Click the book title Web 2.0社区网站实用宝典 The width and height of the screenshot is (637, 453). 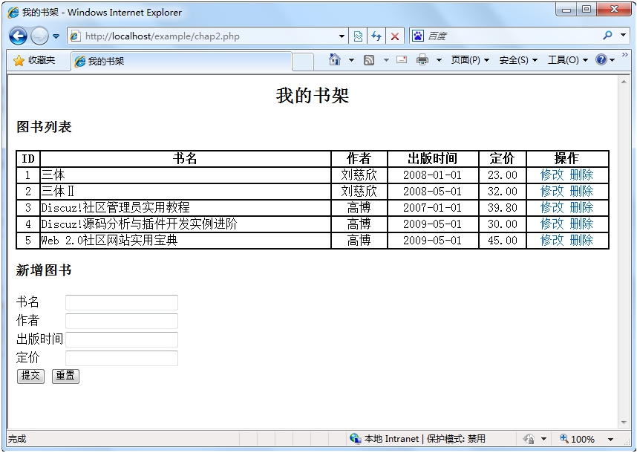coord(109,240)
